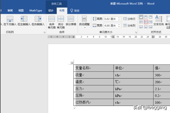
Task: Decrease width value with down spinner
Action: pos(119,27)
